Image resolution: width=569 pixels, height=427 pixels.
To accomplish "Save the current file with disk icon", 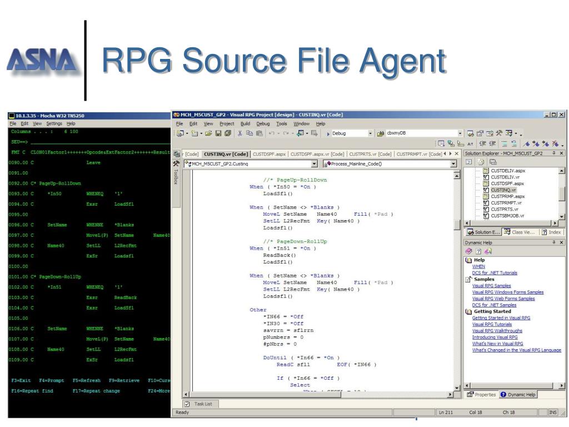I will click(218, 133).
